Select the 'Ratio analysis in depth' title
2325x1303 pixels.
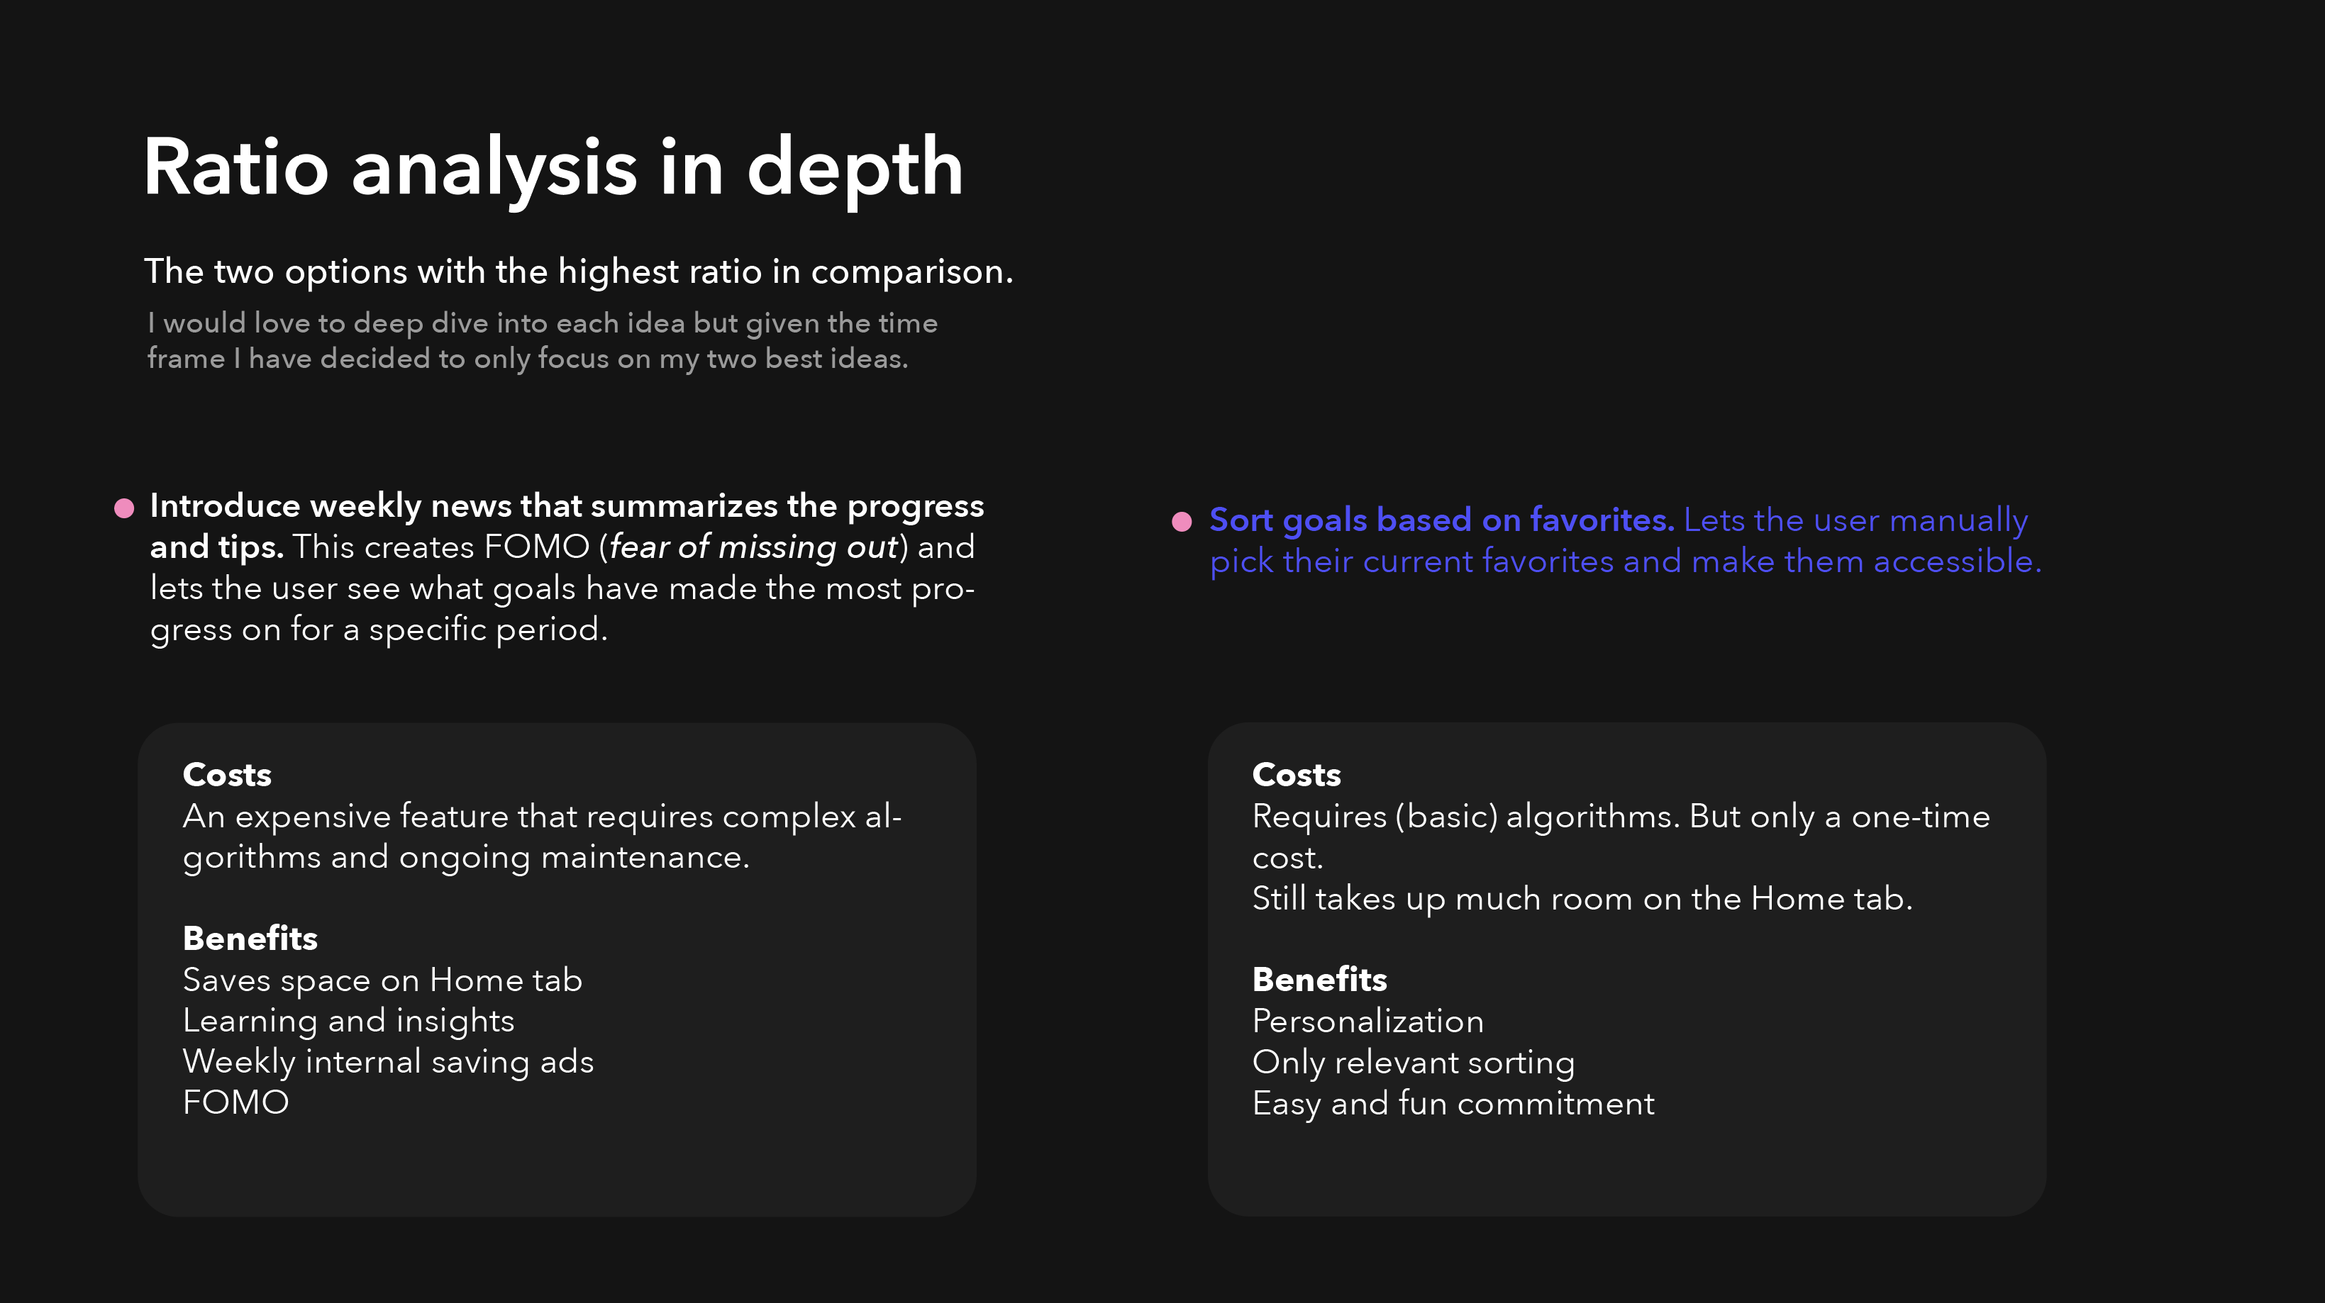pos(553,169)
